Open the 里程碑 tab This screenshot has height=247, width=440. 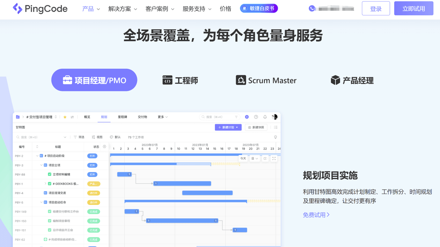coord(122,117)
